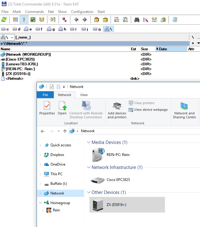The image size is (200, 227).
Task: Select [Network (WORKGROUP)] entry
Action: [28, 54]
